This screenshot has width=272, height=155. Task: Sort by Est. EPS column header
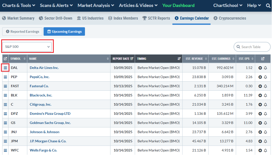(245, 59)
